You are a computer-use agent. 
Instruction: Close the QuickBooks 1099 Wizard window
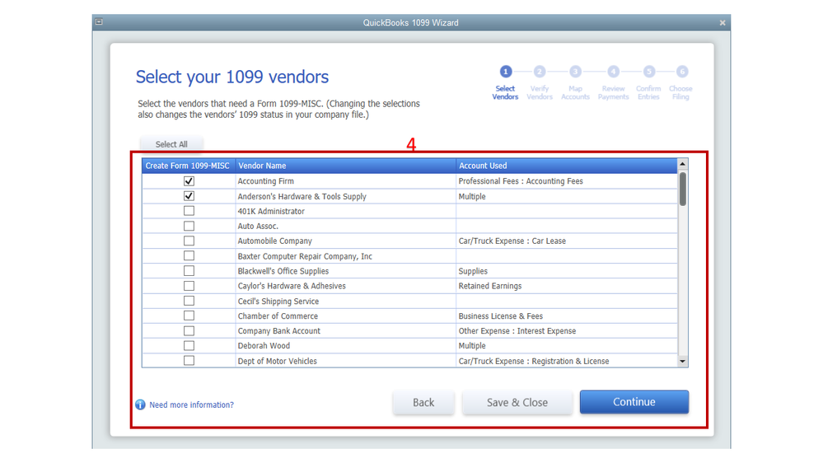point(722,22)
